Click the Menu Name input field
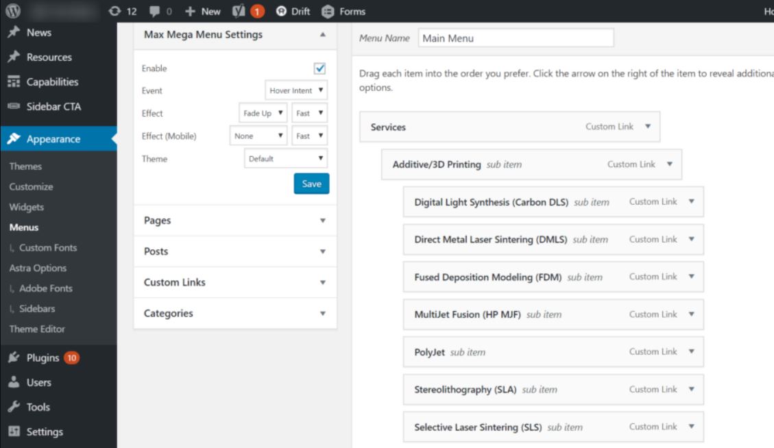Viewport: 774px width, 448px height. click(x=516, y=38)
